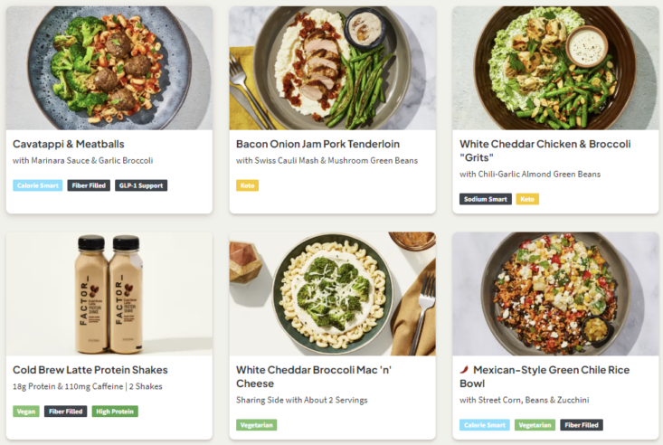This screenshot has width=663, height=445.
Task: Open the Cavatappi & Meatballs meal photo
Action: pos(109,68)
